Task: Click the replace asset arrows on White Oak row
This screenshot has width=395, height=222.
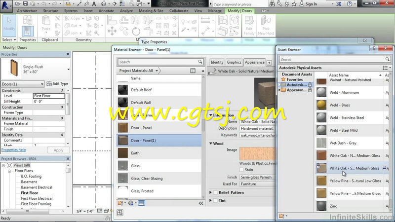Action: [x=385, y=168]
